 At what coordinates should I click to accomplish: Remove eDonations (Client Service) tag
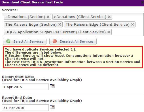click(x=109, y=17)
